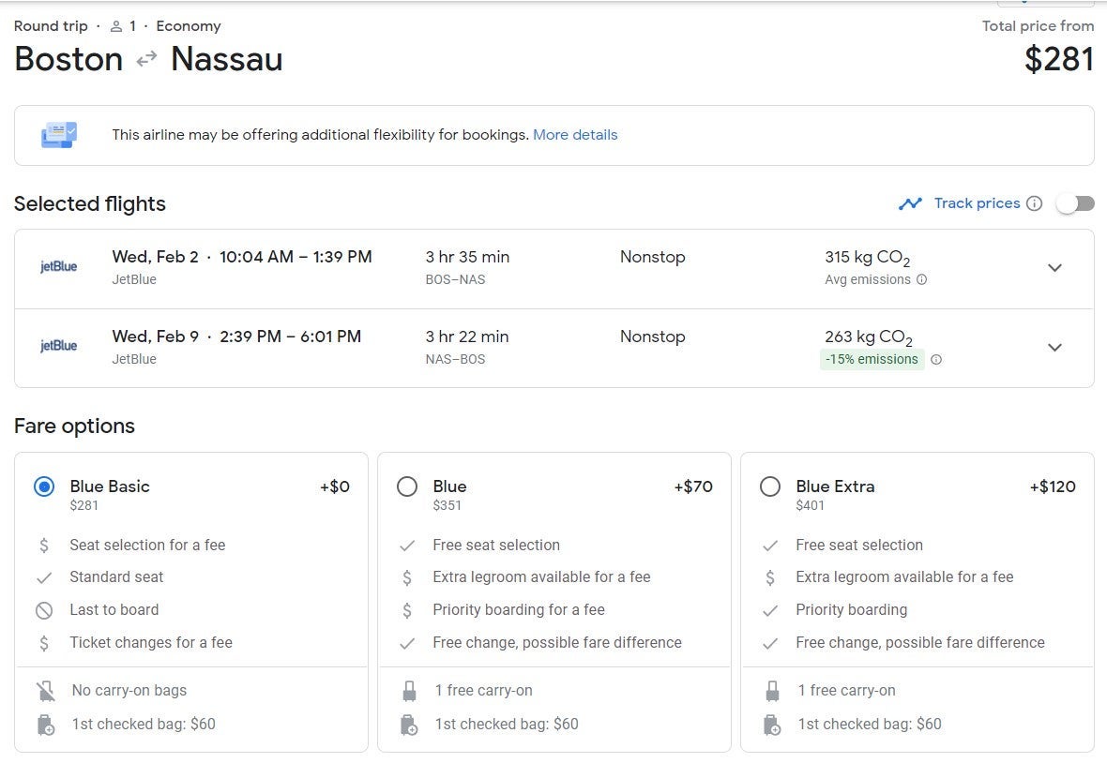The image size is (1107, 763).
Task: Click the Blue fare 1st checked bag icon
Action: click(x=409, y=725)
